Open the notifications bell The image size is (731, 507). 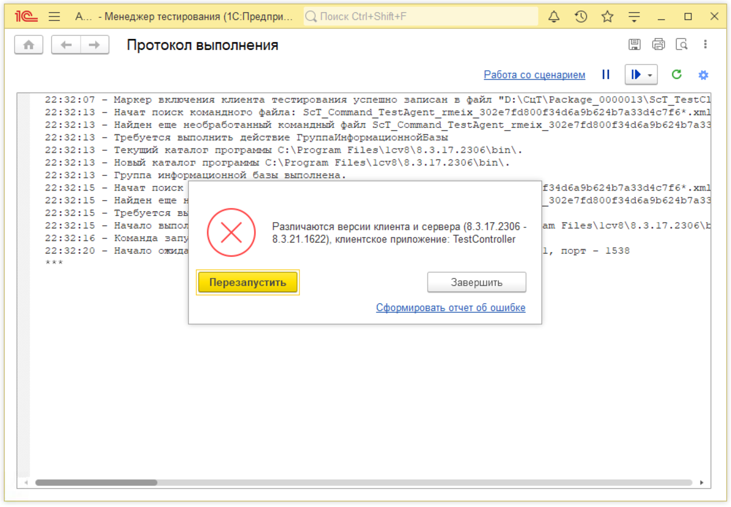[x=554, y=17]
